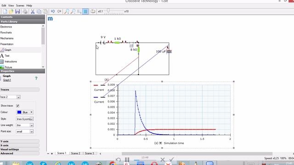Cancel recording with the X icon
The width and height of the screenshot is (294, 165).
click(x=163, y=159)
